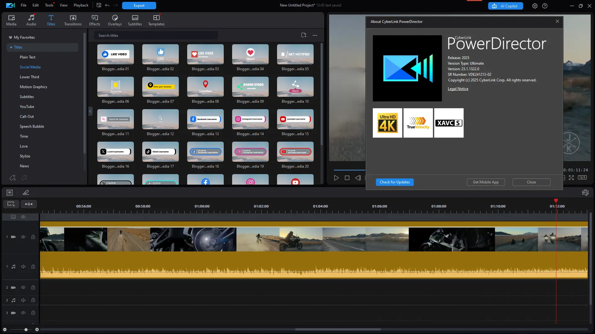595x334 pixels.
Task: Mute audio track 1 speaker icon
Action: (x=23, y=267)
